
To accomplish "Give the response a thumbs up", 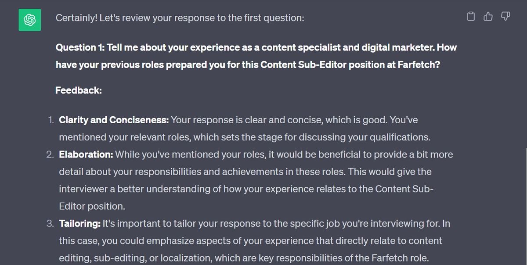I will coord(488,17).
